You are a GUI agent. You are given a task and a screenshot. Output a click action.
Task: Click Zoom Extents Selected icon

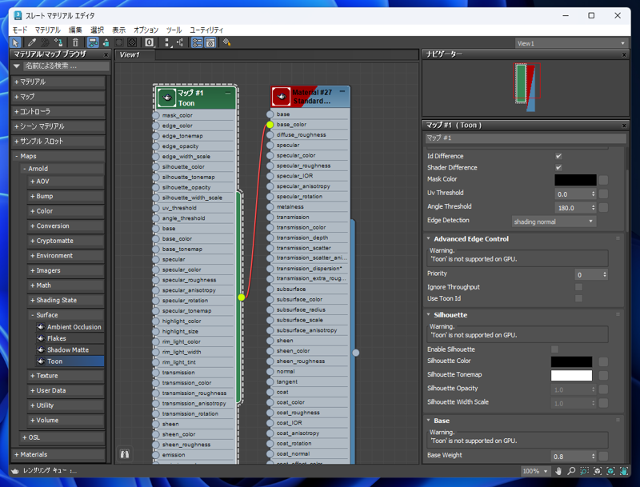coord(610,471)
